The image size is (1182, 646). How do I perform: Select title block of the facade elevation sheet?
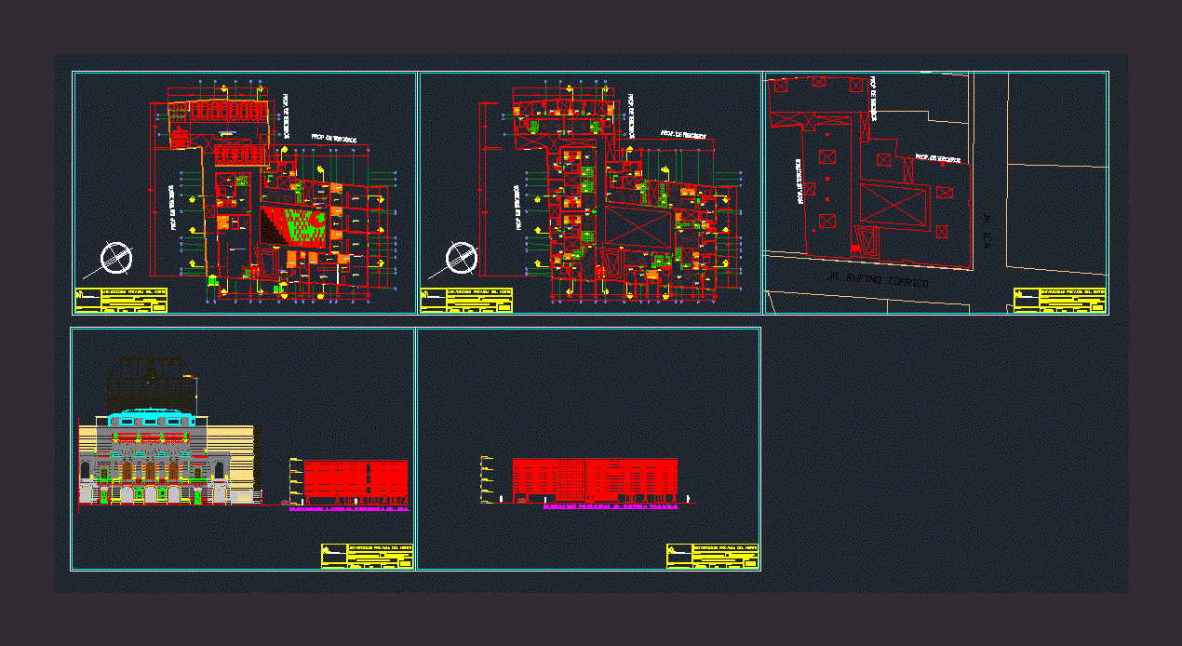[x=367, y=556]
